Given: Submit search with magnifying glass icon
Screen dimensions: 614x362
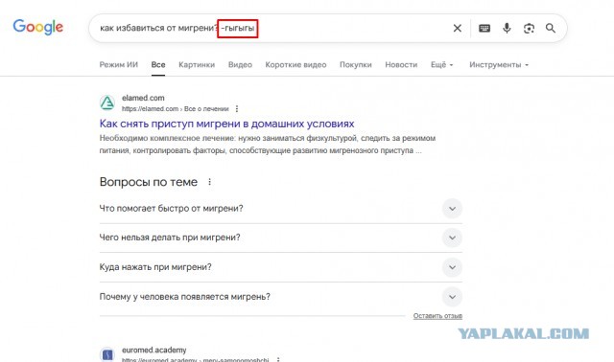Looking at the screenshot, I should click(x=551, y=28).
